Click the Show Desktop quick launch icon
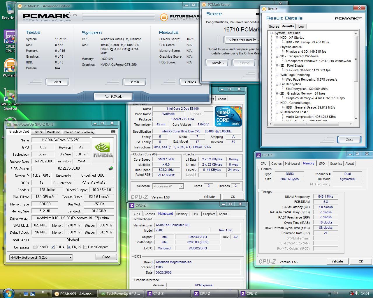 (x=26, y=294)
